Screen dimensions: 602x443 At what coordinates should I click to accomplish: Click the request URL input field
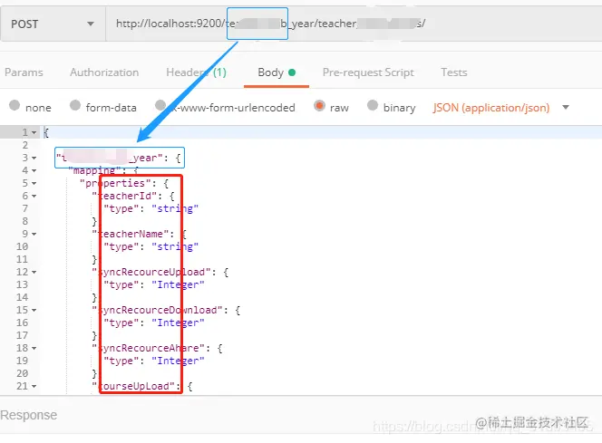pyautogui.click(x=354, y=24)
